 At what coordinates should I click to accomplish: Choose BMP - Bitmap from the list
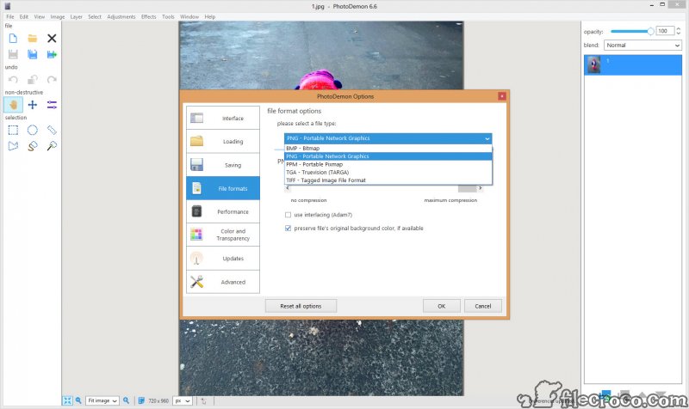(388, 149)
